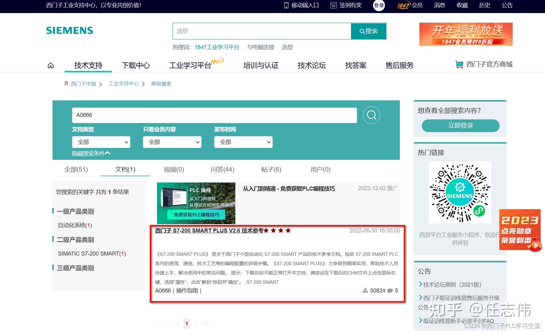Click page 1 in the pagination bar
Screen dimensions: 545x332
point(187,323)
